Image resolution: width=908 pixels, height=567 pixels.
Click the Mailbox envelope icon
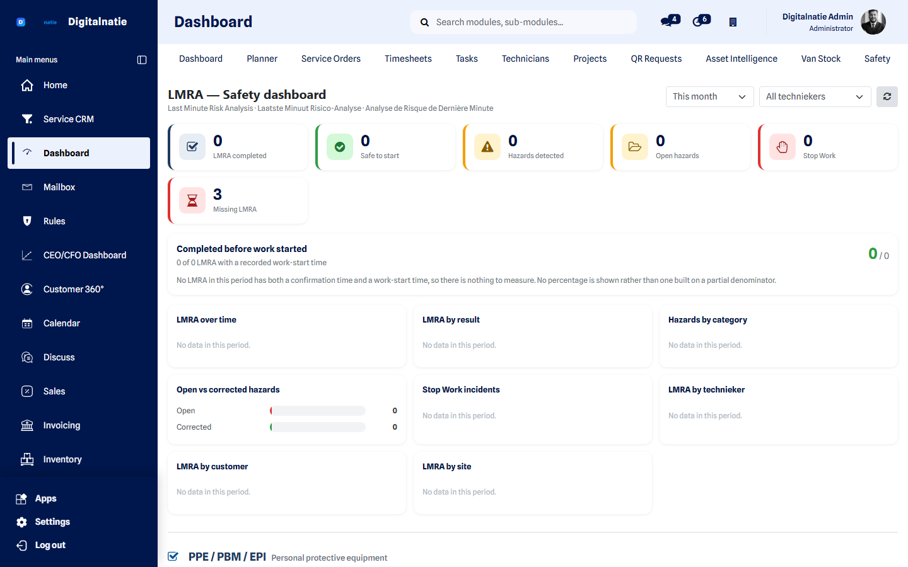click(x=27, y=187)
